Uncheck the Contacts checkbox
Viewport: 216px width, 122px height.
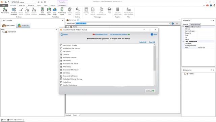click(61, 55)
